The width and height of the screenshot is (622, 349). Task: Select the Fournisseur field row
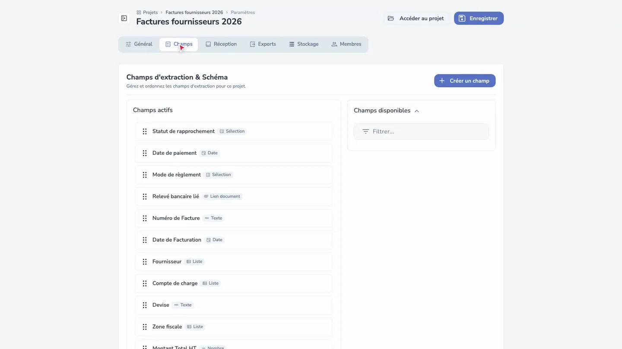point(234,262)
